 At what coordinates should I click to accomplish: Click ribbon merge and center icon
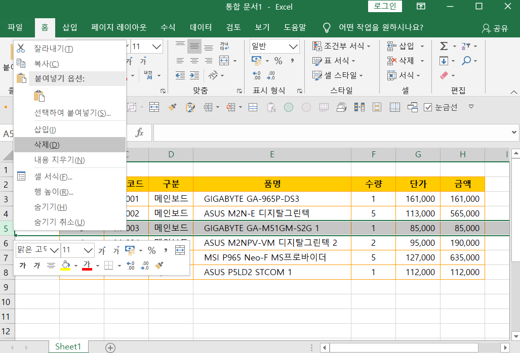[x=224, y=61]
